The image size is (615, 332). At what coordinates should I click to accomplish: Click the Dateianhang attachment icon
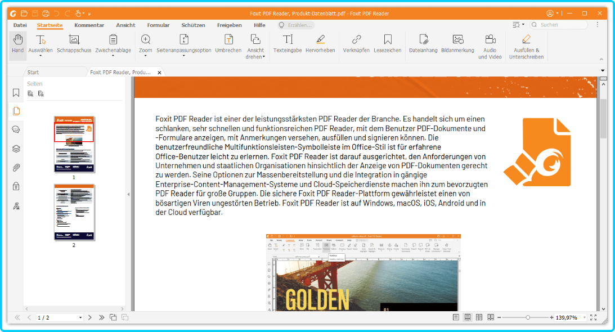point(423,44)
